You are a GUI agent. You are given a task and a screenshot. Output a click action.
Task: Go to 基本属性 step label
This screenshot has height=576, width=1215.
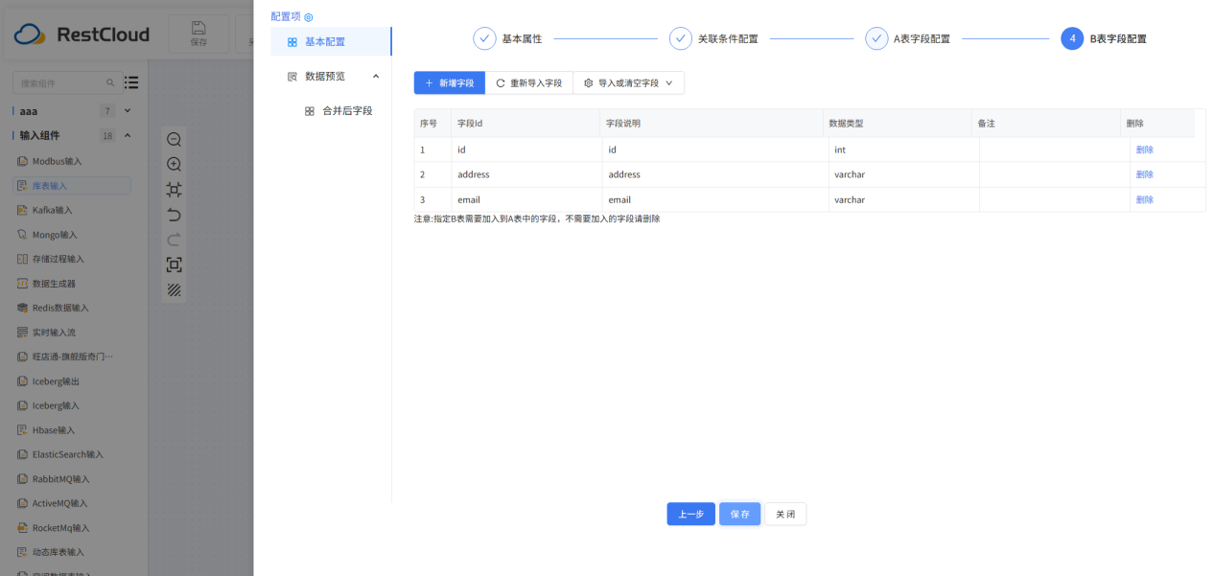pyautogui.click(x=522, y=39)
